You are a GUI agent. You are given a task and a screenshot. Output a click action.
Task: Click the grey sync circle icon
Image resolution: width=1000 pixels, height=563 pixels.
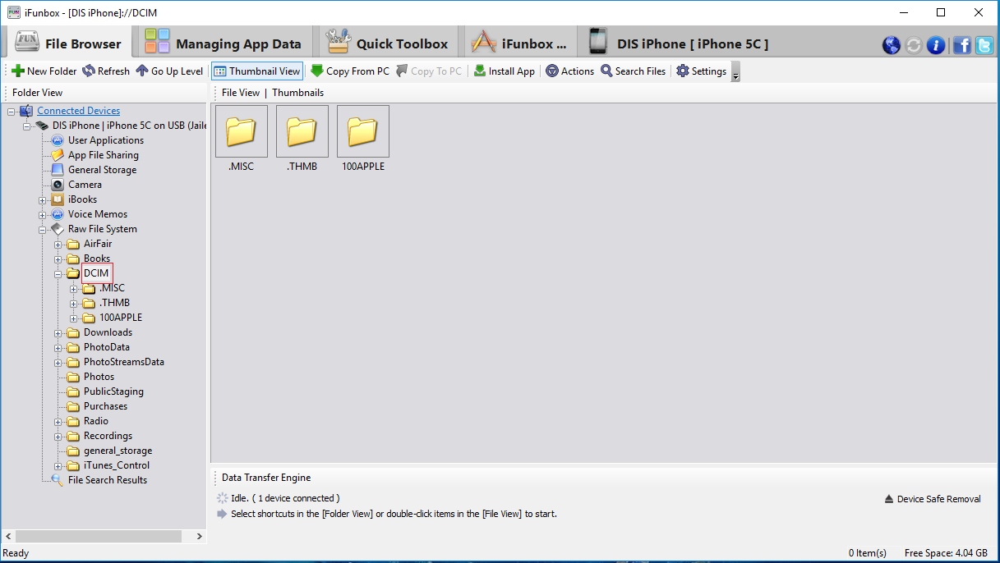pos(914,45)
